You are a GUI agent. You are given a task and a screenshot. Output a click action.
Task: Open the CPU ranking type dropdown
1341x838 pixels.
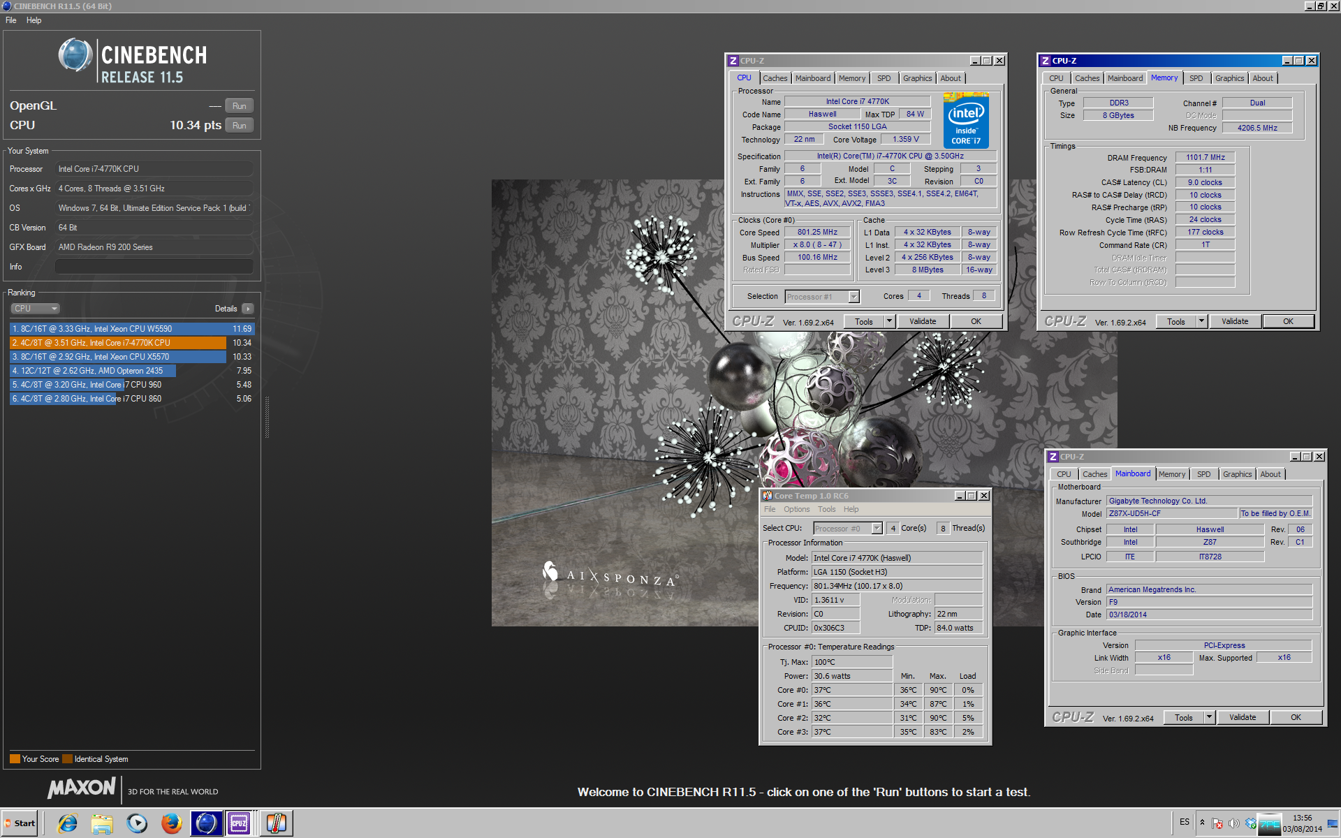tap(35, 309)
